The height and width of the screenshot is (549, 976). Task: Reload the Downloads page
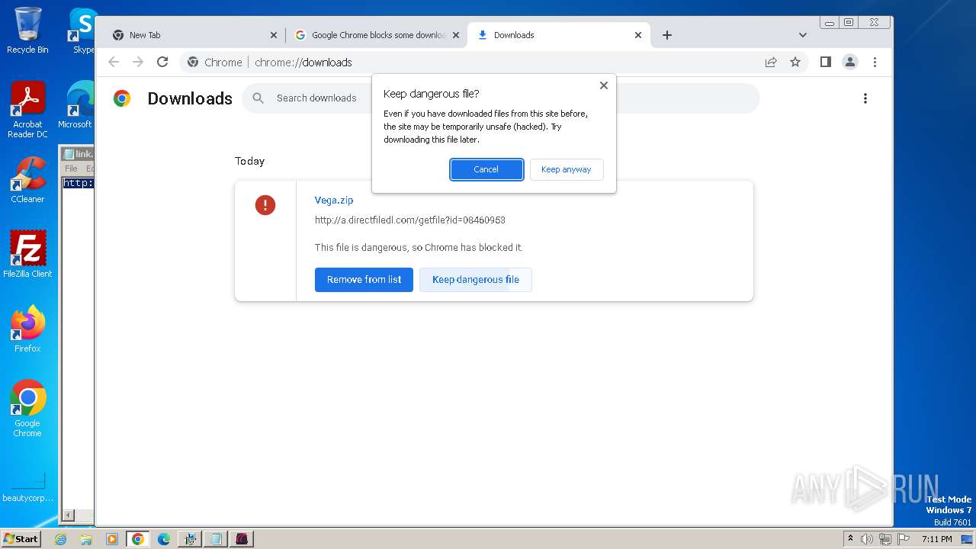pyautogui.click(x=162, y=62)
